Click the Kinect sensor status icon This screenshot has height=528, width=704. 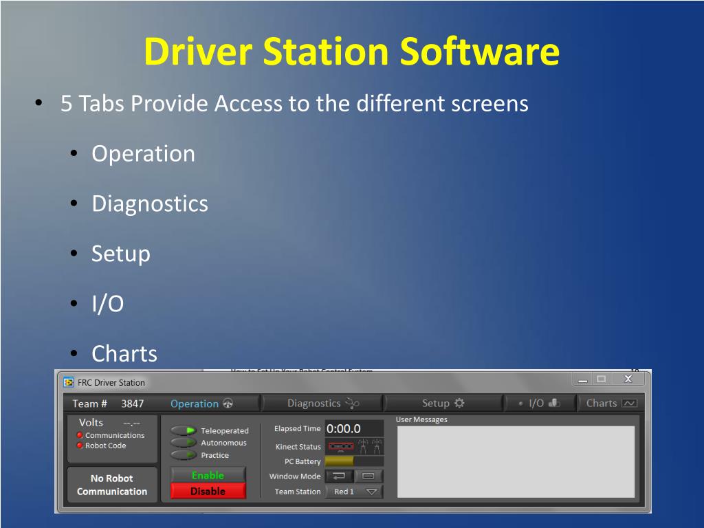point(341,446)
